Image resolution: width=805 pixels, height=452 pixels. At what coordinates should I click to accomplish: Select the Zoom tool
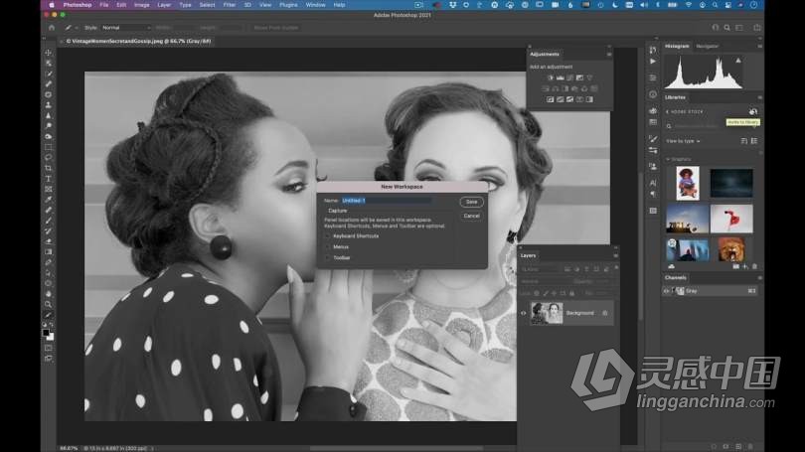pyautogui.click(x=49, y=304)
